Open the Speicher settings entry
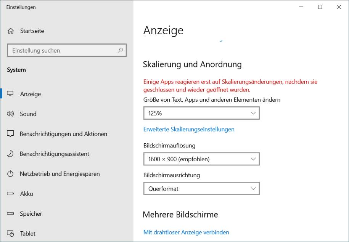The width and height of the screenshot is (349, 242). [x=31, y=214]
